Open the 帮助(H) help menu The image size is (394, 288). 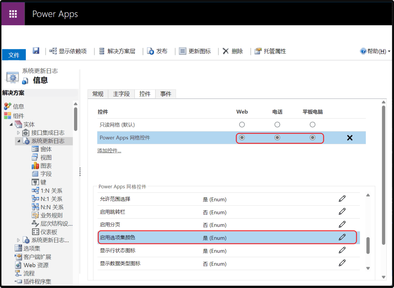[x=375, y=51]
